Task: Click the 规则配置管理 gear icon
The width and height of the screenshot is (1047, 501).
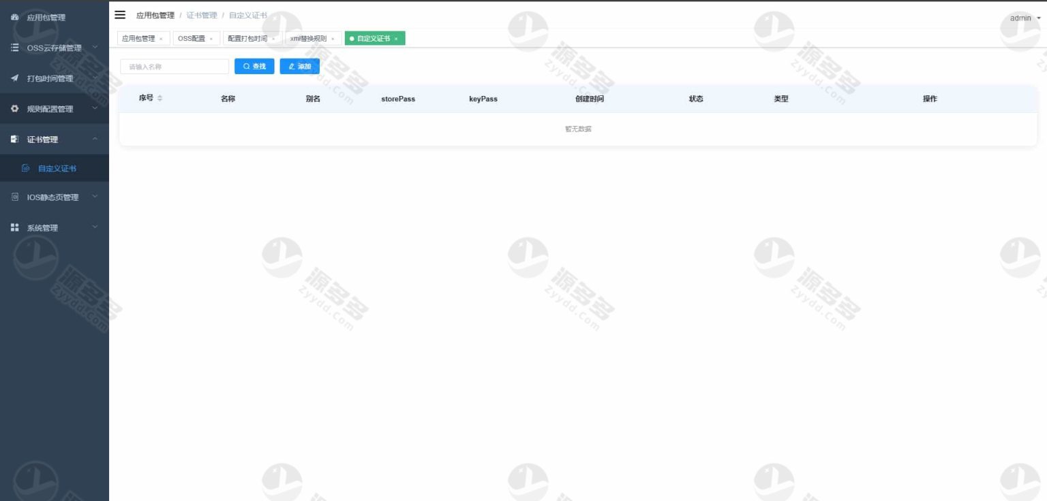Action: [x=14, y=109]
